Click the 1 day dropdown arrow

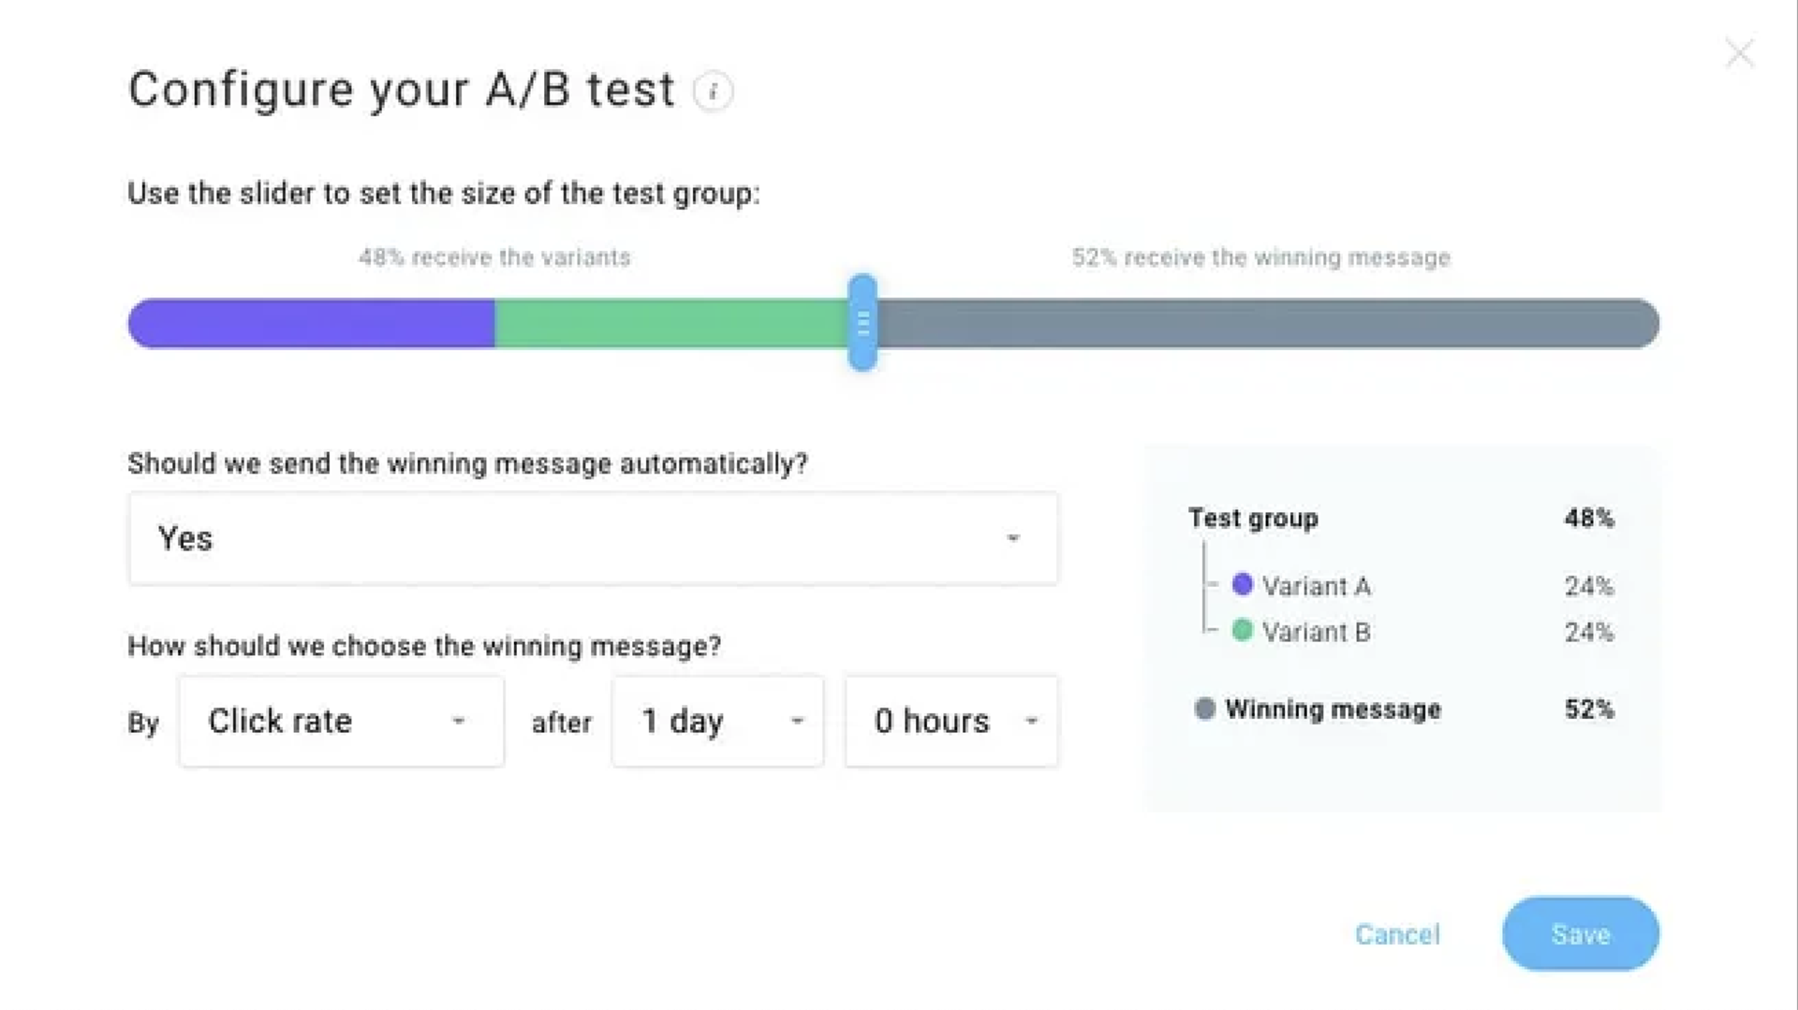(797, 722)
